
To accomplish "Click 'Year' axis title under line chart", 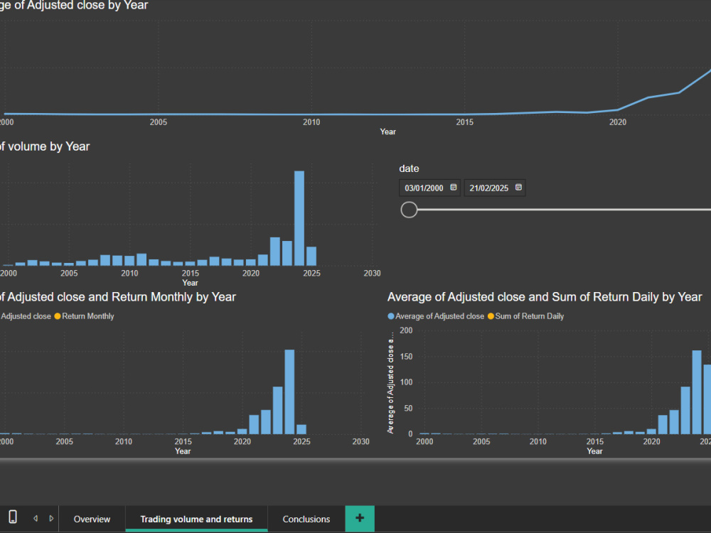I will tap(387, 131).
